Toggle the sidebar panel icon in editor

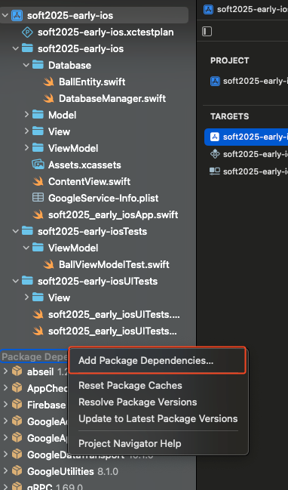click(x=207, y=31)
